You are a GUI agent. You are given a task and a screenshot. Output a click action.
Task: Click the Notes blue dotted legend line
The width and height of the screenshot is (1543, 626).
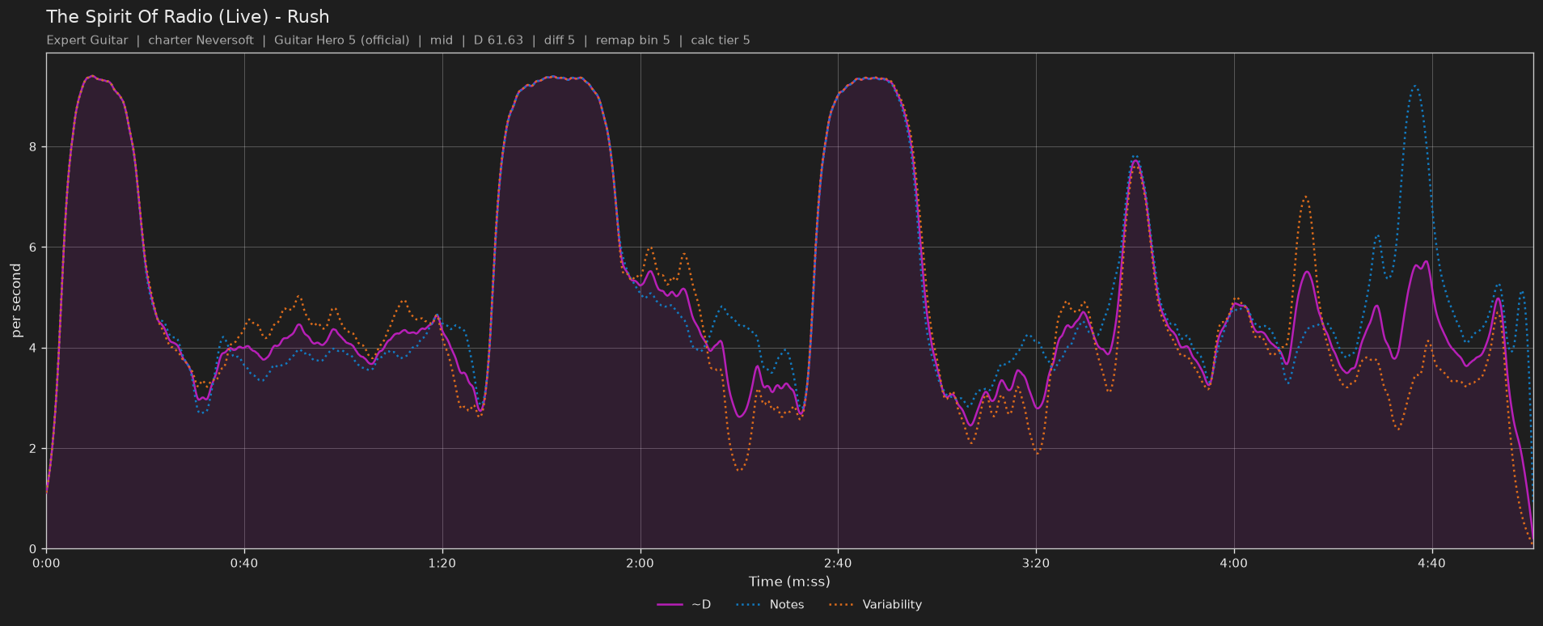tap(749, 605)
